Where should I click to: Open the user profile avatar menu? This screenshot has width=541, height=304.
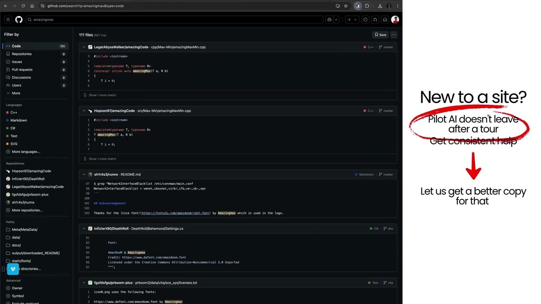click(x=395, y=19)
